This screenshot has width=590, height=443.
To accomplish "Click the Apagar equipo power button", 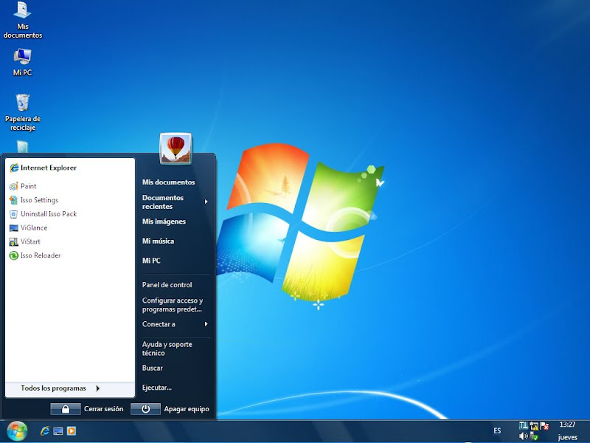I will pyautogui.click(x=145, y=409).
